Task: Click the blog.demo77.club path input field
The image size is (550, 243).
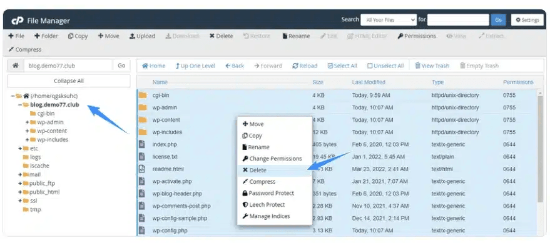Action: click(x=68, y=66)
